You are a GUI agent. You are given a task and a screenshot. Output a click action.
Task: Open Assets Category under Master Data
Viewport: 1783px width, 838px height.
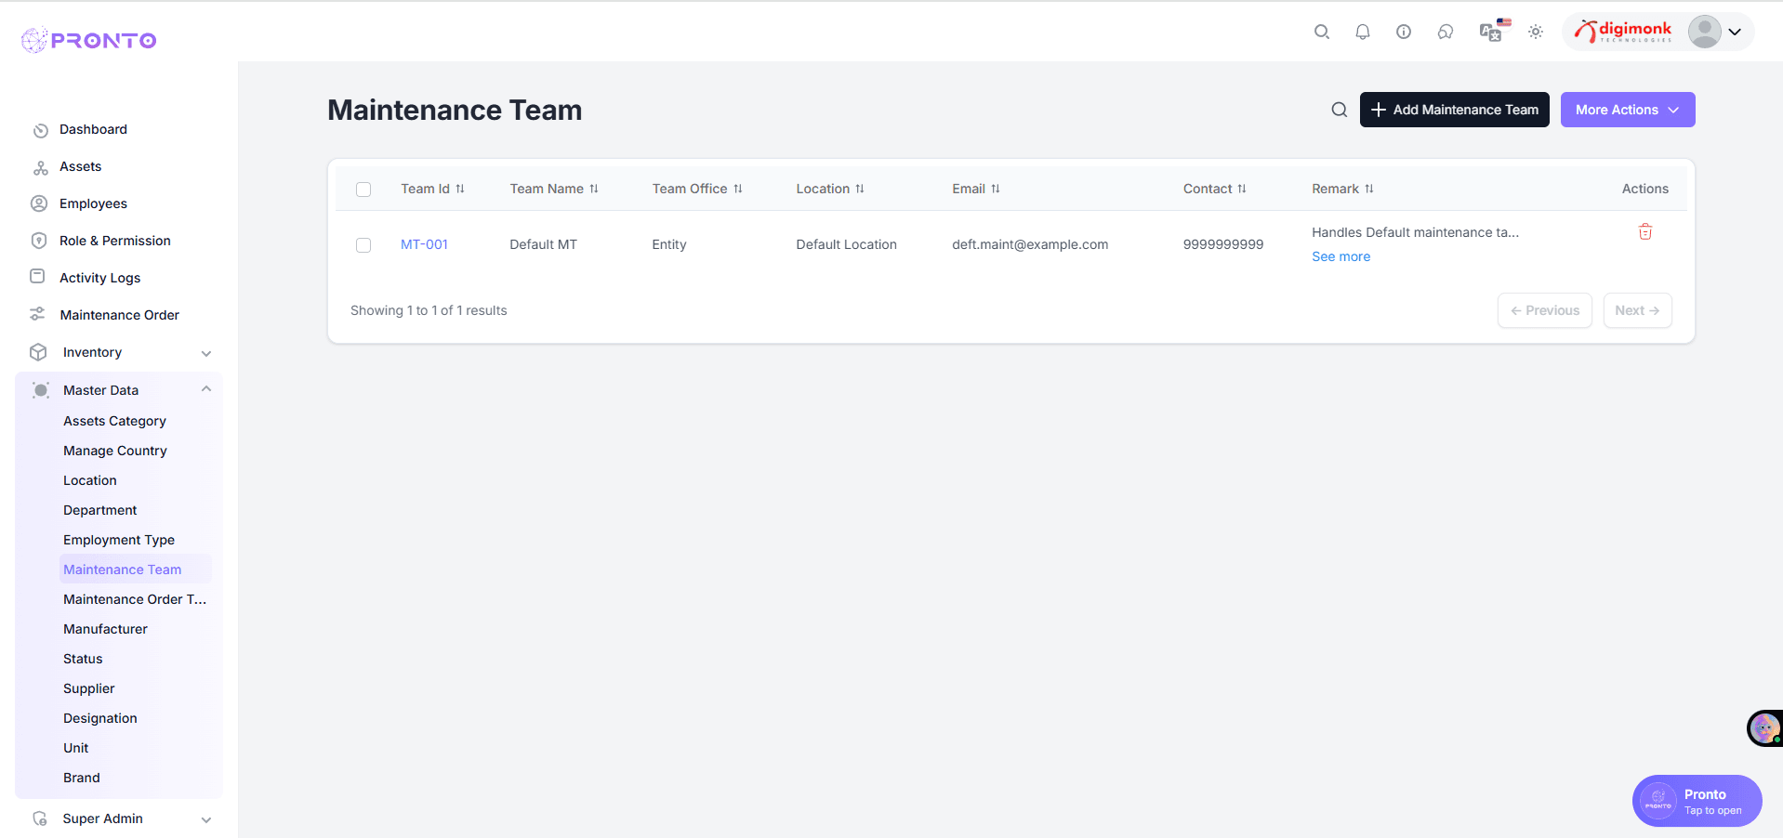[114, 421]
